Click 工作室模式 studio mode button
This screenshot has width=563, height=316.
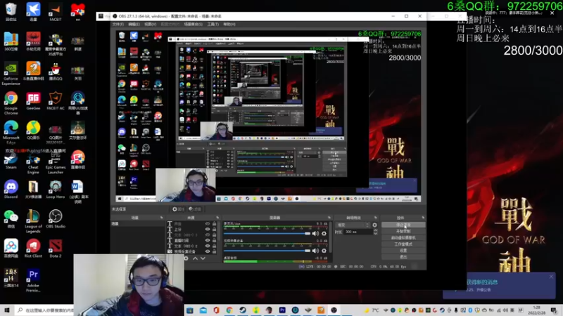tap(403, 244)
